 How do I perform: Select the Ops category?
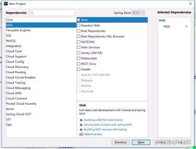(41, 125)
